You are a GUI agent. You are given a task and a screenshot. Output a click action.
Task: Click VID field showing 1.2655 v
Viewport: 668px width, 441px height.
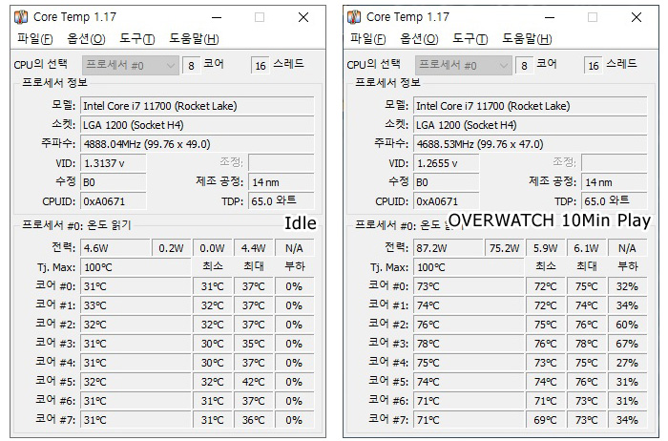(447, 163)
